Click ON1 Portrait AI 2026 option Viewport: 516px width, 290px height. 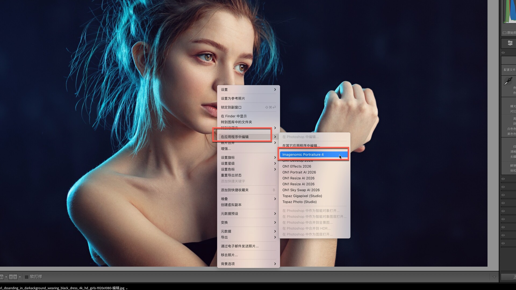click(299, 172)
